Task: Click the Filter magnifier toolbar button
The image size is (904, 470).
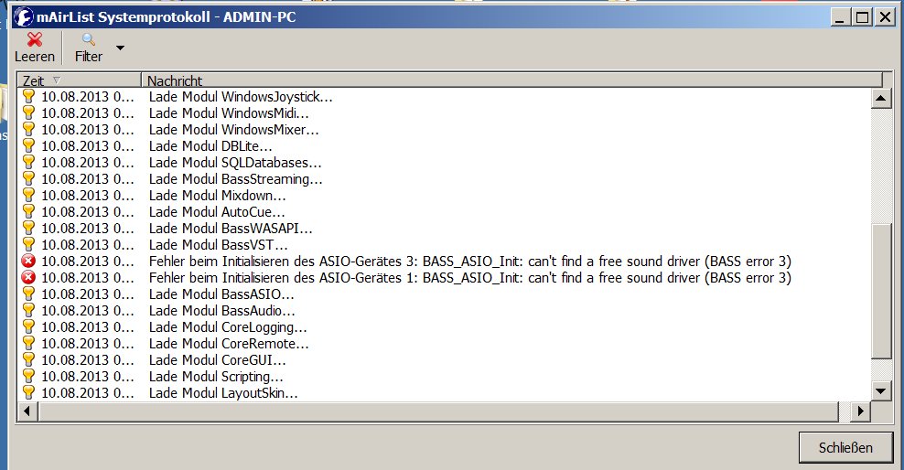Action: (88, 48)
